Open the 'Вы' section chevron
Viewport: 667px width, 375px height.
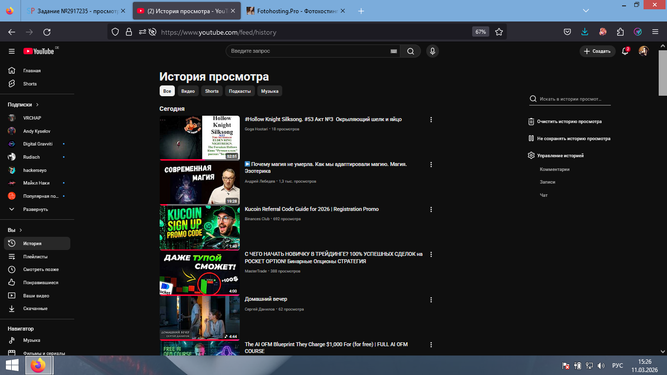coord(21,230)
